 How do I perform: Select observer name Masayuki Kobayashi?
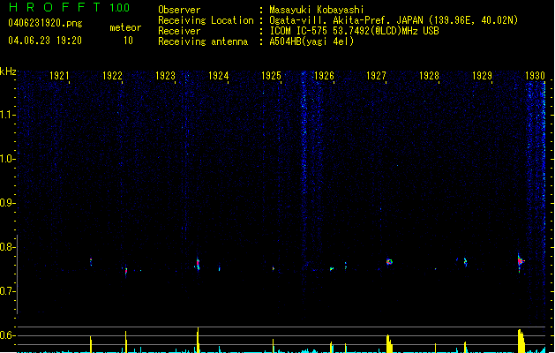(x=317, y=10)
